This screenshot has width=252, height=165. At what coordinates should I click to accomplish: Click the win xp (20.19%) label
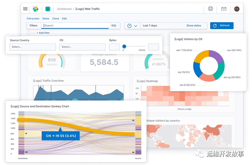coord(232,77)
